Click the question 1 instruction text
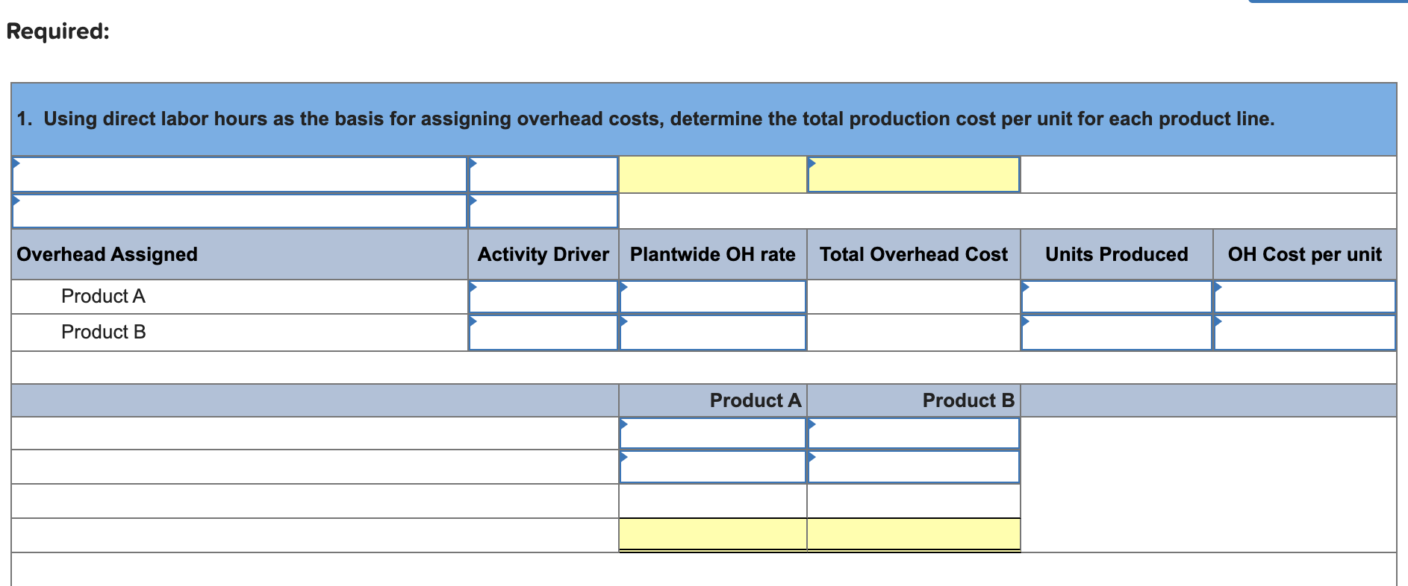The height and width of the screenshot is (586, 1408). tap(646, 119)
